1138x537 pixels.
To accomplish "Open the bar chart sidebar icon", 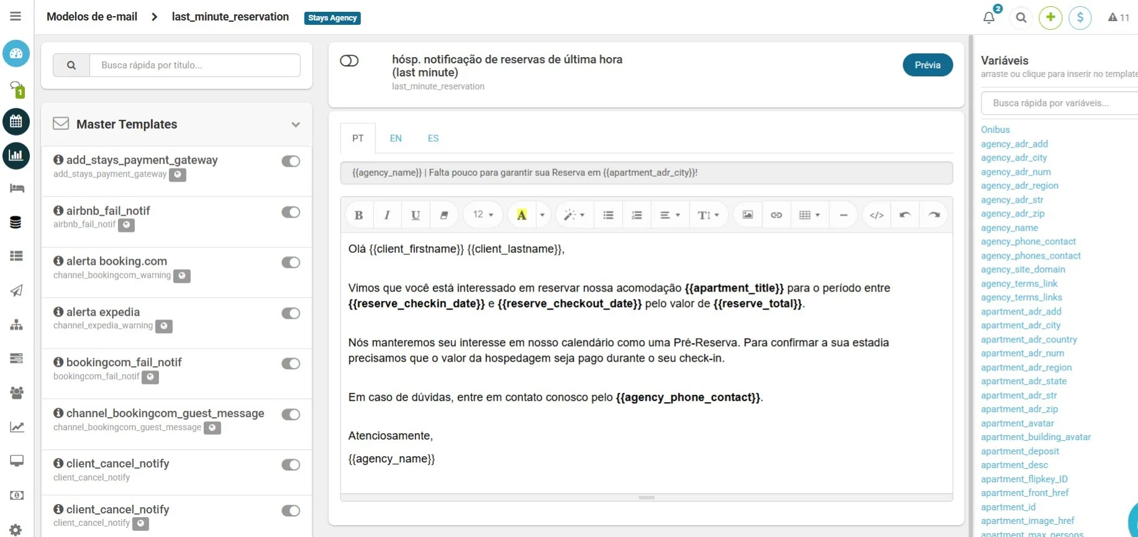I will pos(16,155).
